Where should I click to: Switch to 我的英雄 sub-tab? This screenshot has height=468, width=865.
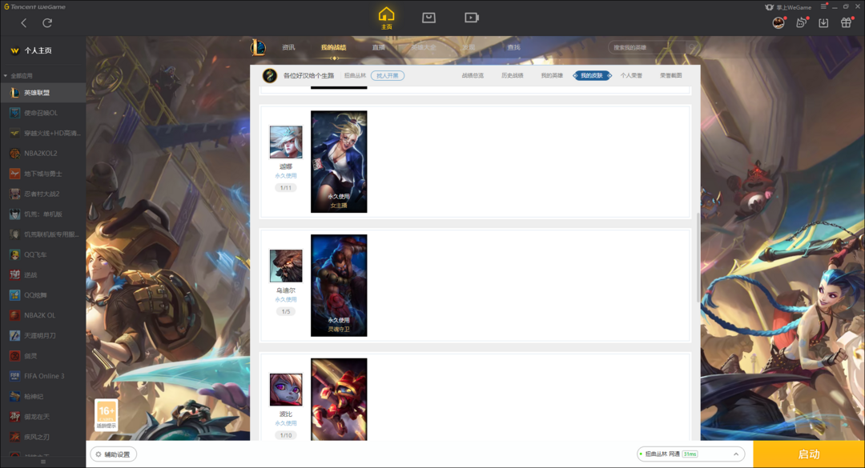coord(552,75)
